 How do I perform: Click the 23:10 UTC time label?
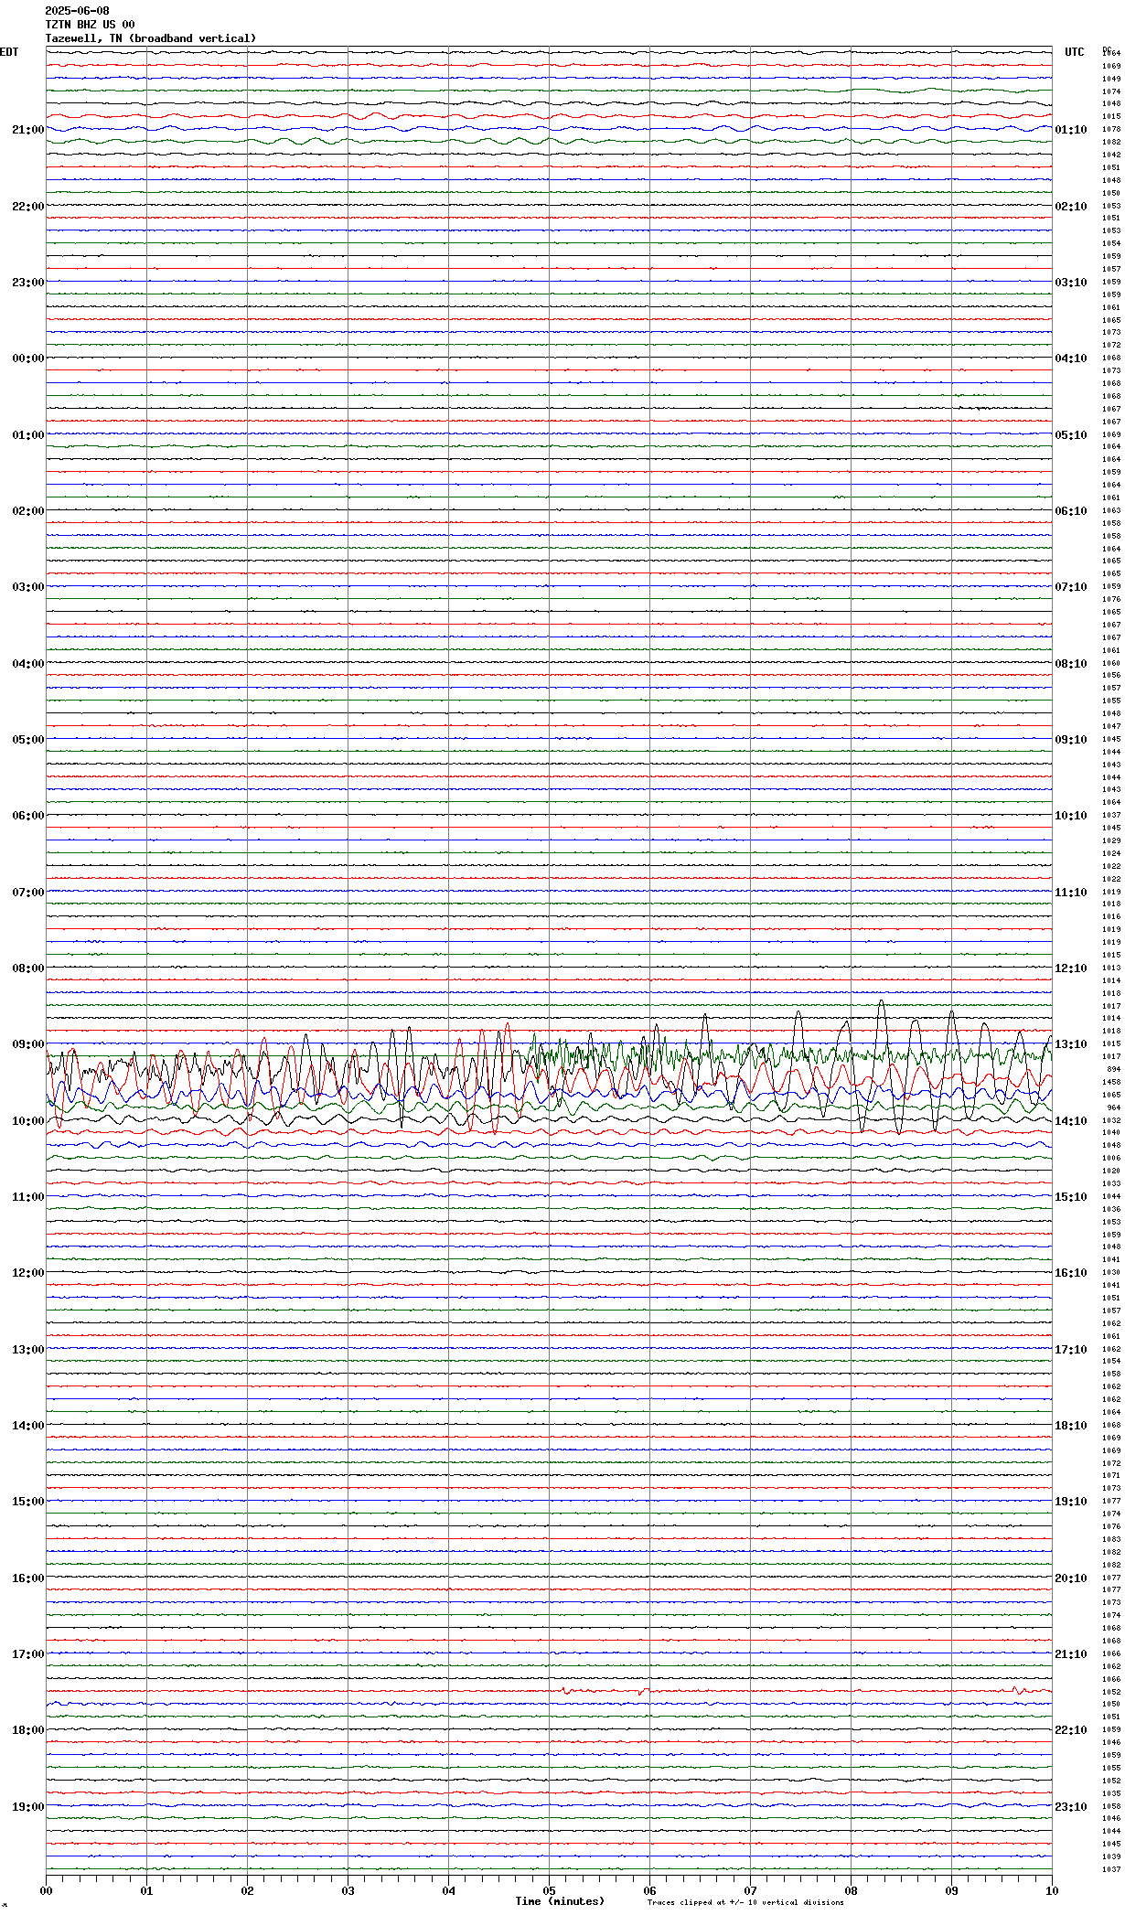[x=1071, y=1807]
